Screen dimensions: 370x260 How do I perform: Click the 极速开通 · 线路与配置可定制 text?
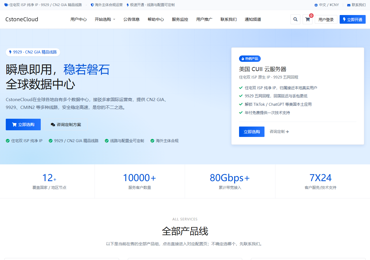[152, 5]
